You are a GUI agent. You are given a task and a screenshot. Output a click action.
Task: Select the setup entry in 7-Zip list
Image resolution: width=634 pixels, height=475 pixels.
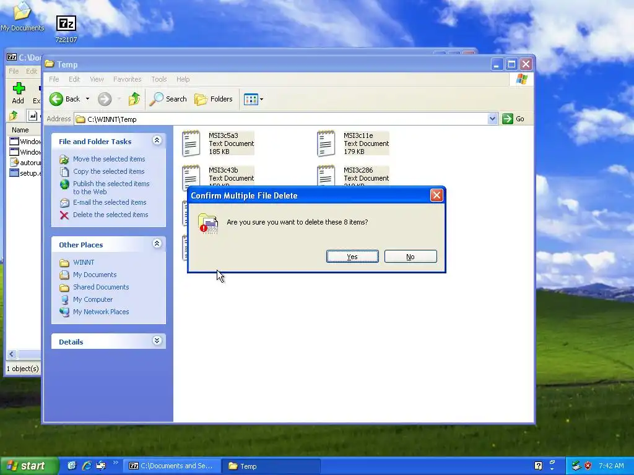pos(25,173)
